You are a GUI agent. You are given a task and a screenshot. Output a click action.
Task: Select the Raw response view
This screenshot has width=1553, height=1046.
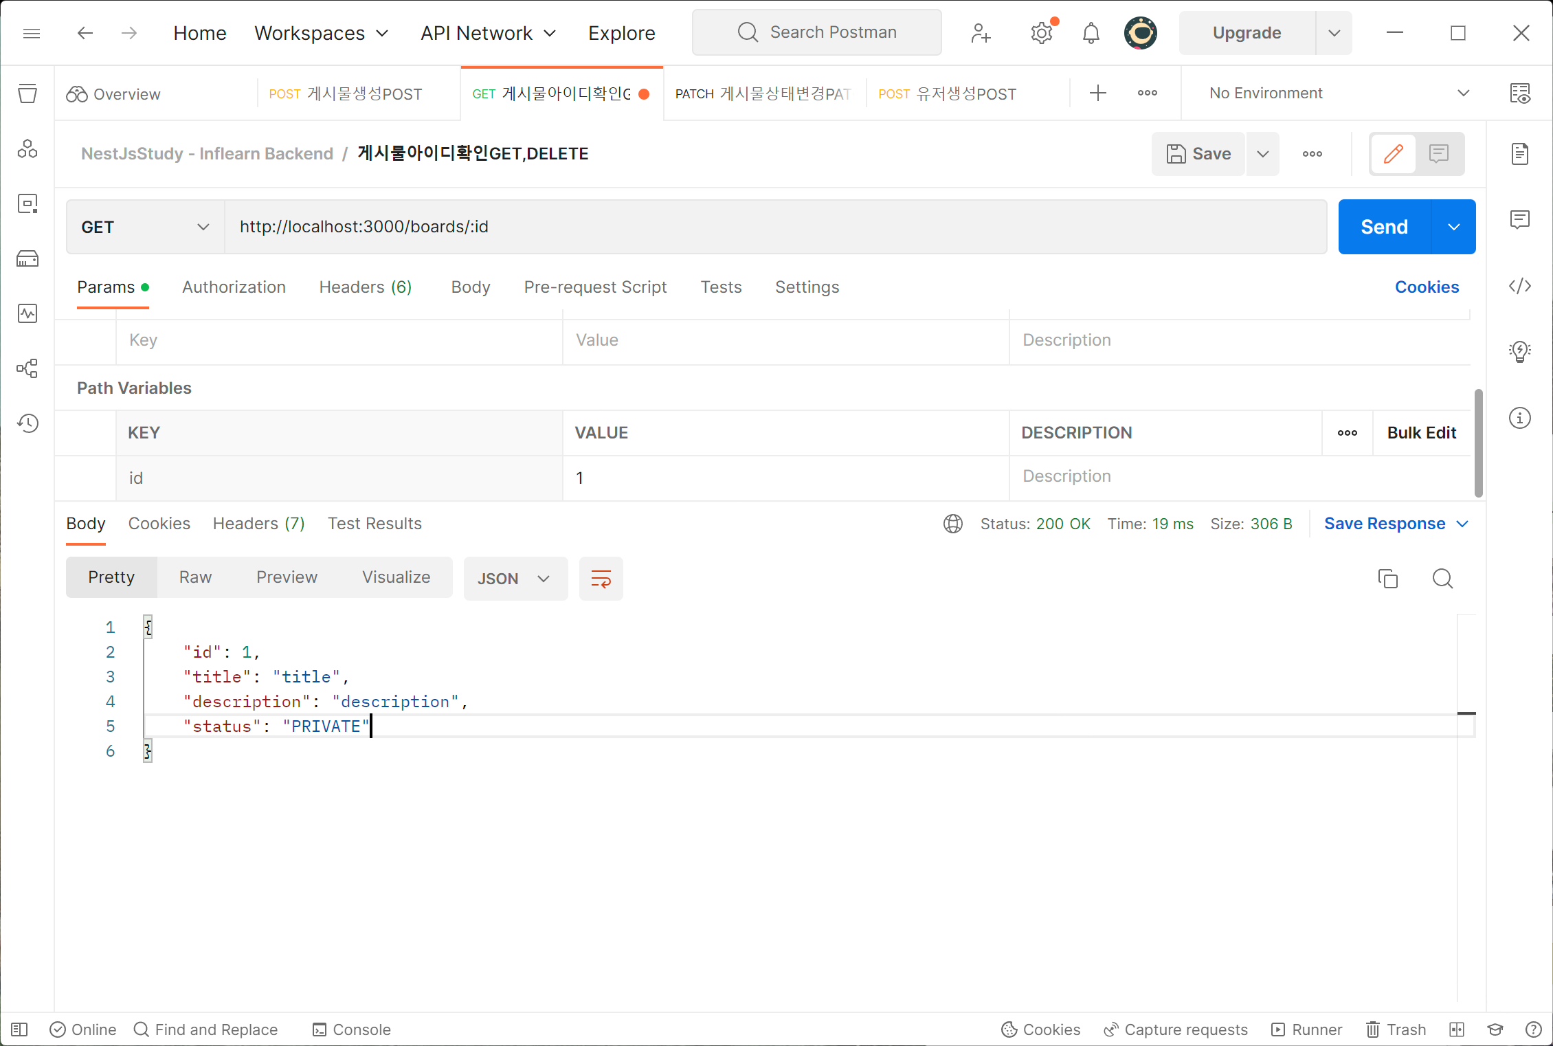[195, 577]
